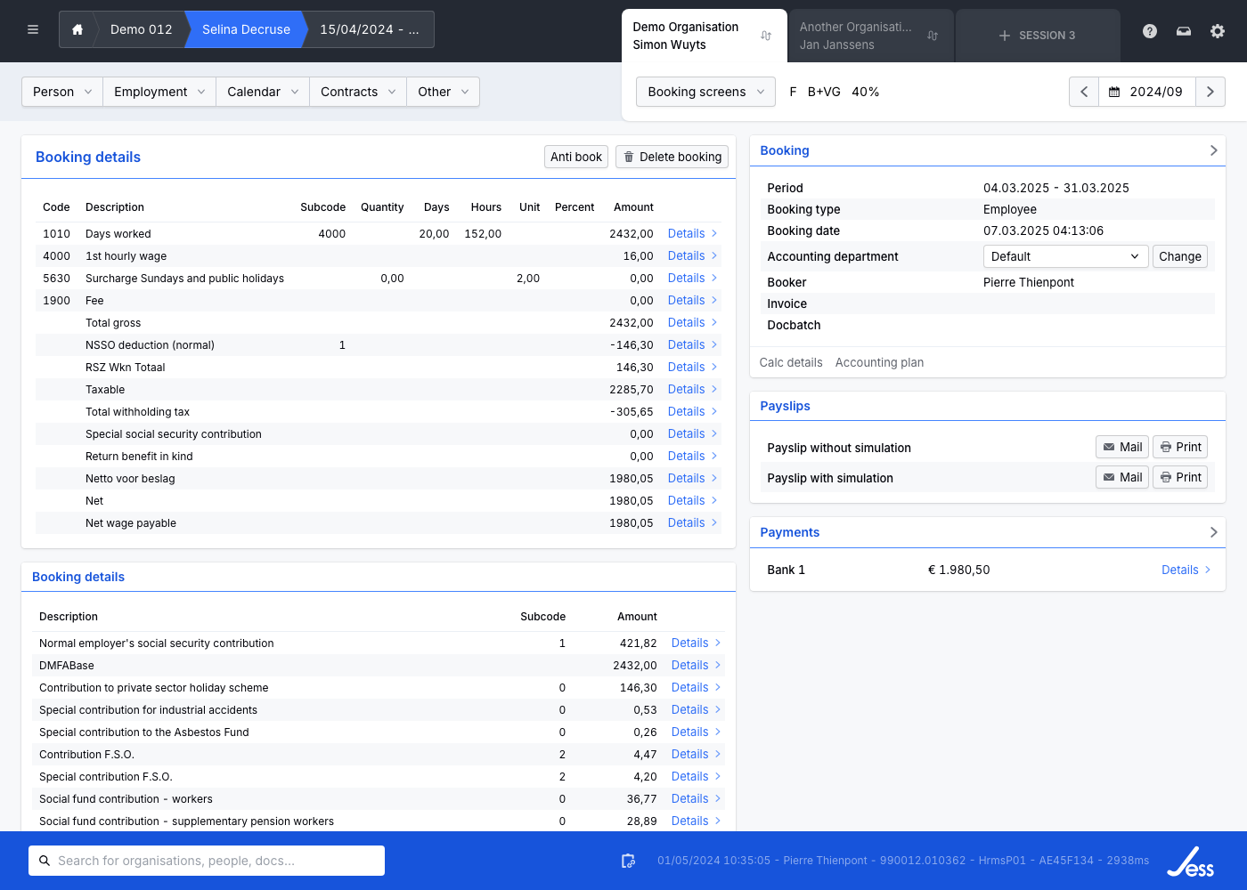Open the hamburger menu icon

point(33,29)
